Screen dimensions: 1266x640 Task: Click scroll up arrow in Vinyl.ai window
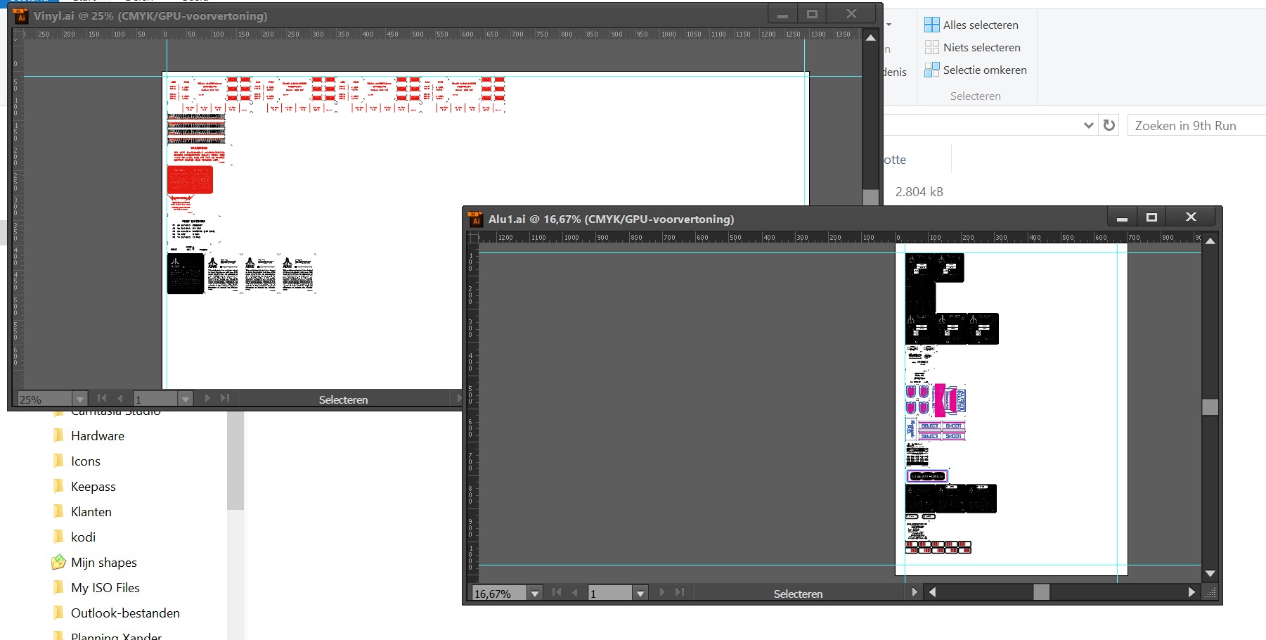871,38
